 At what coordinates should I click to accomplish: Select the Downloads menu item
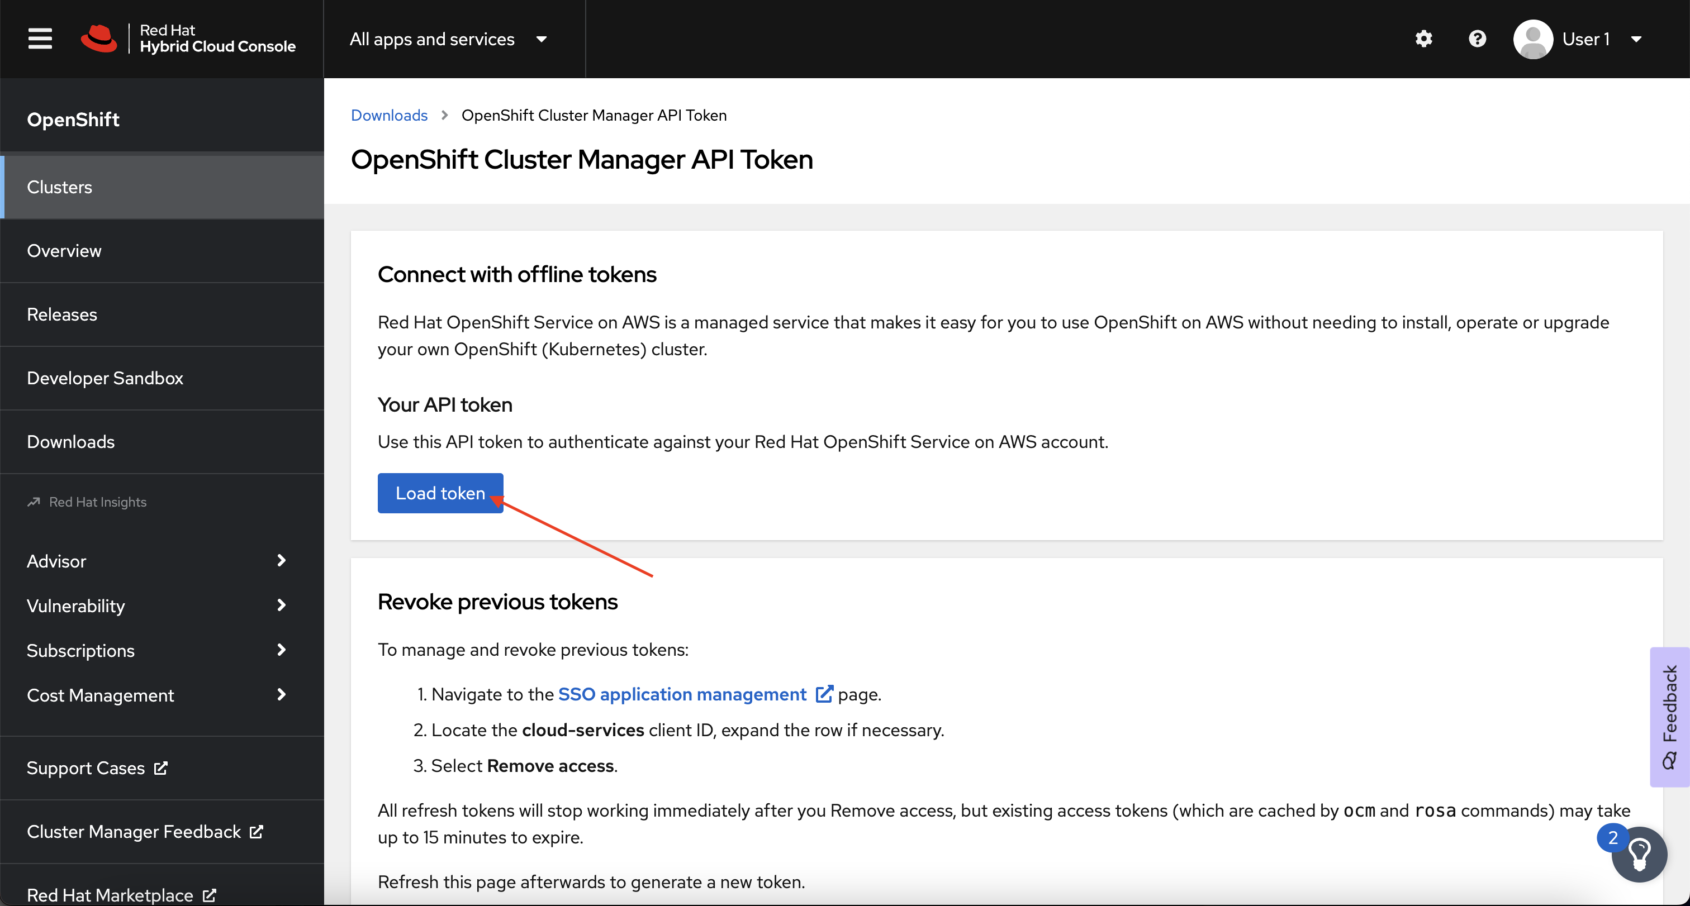pos(70,441)
